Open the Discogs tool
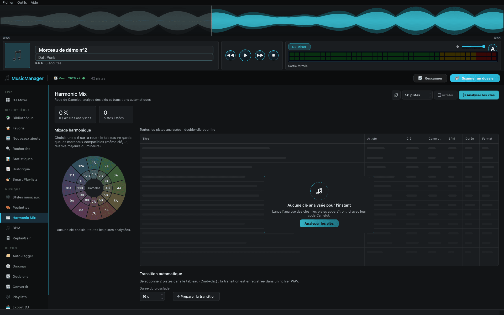Screen dimensions: 504x315 [24, 266]
